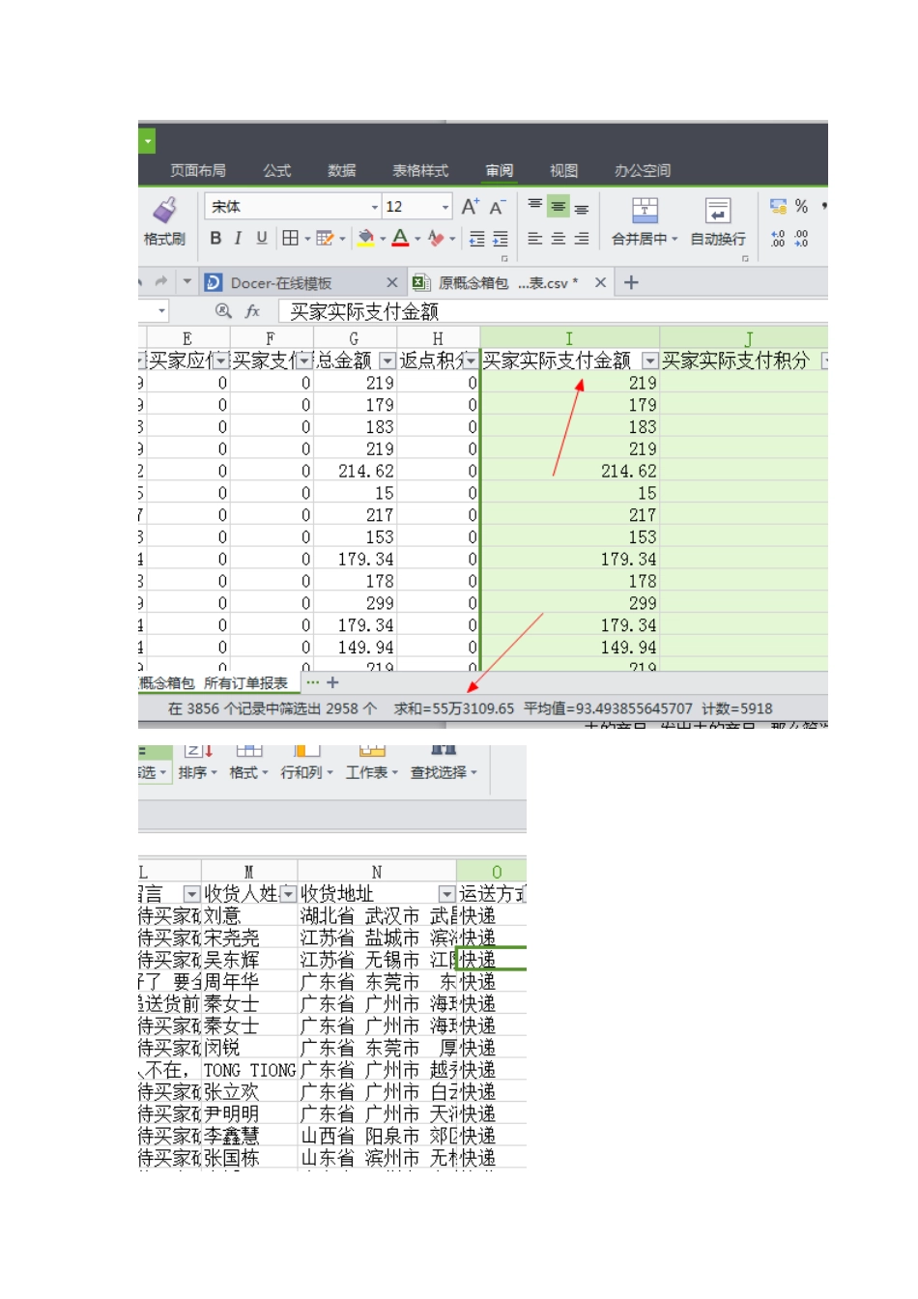Screen dimensions: 918x1299
Task: Add a new sheet with plus button
Action: [332, 682]
